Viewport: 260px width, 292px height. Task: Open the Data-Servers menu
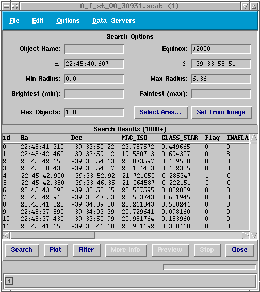click(114, 21)
